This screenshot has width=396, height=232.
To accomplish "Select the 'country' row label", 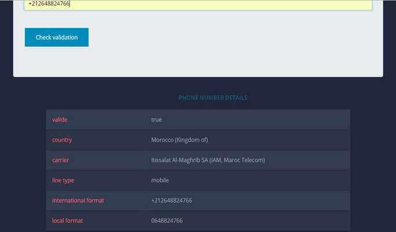I will click(x=62, y=140).
